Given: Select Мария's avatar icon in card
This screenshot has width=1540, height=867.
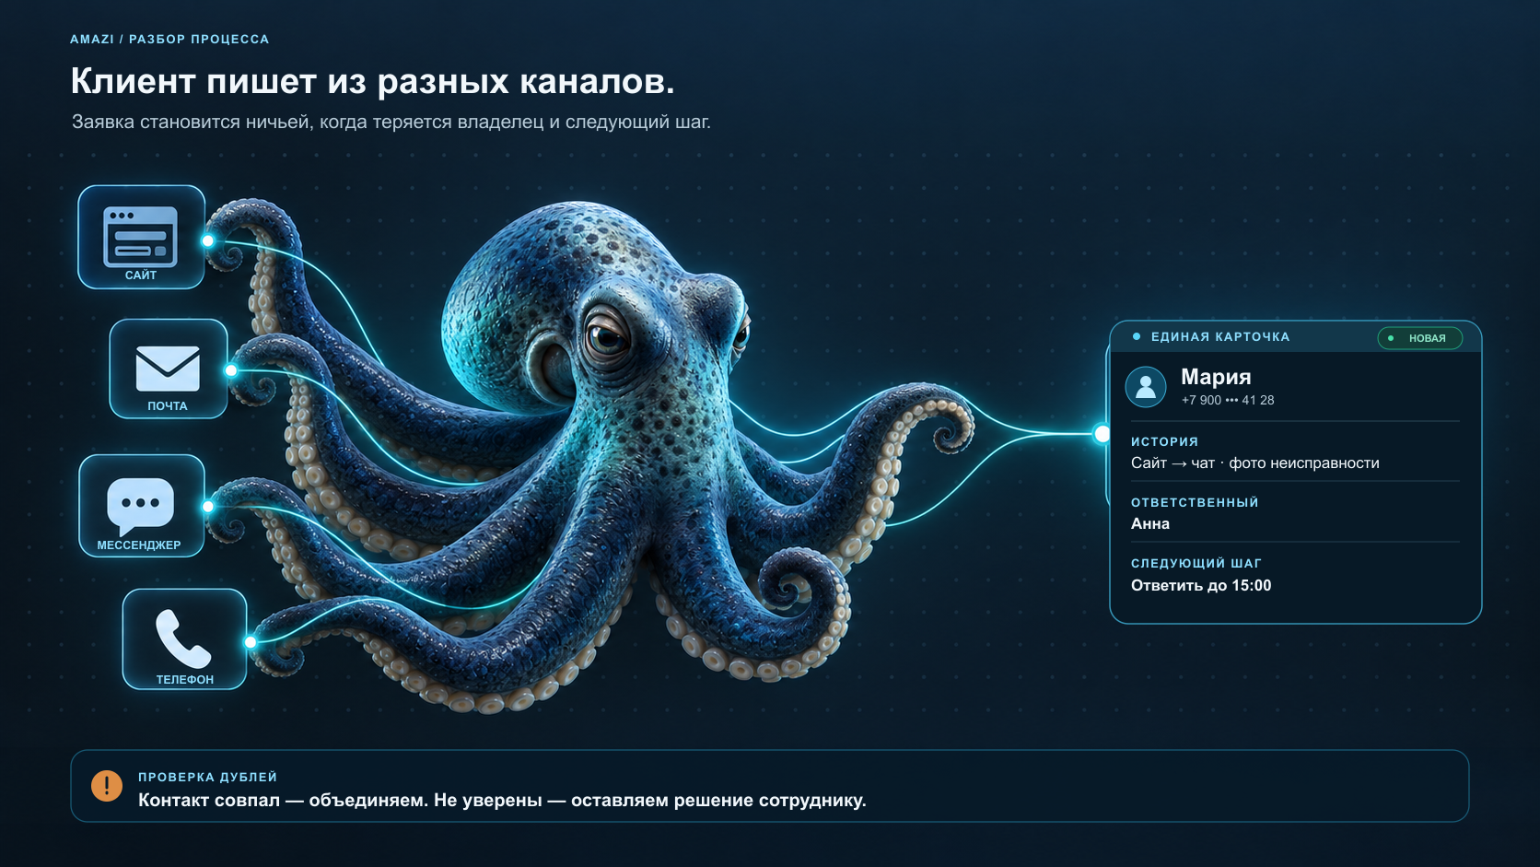Looking at the screenshot, I should coord(1146,387).
